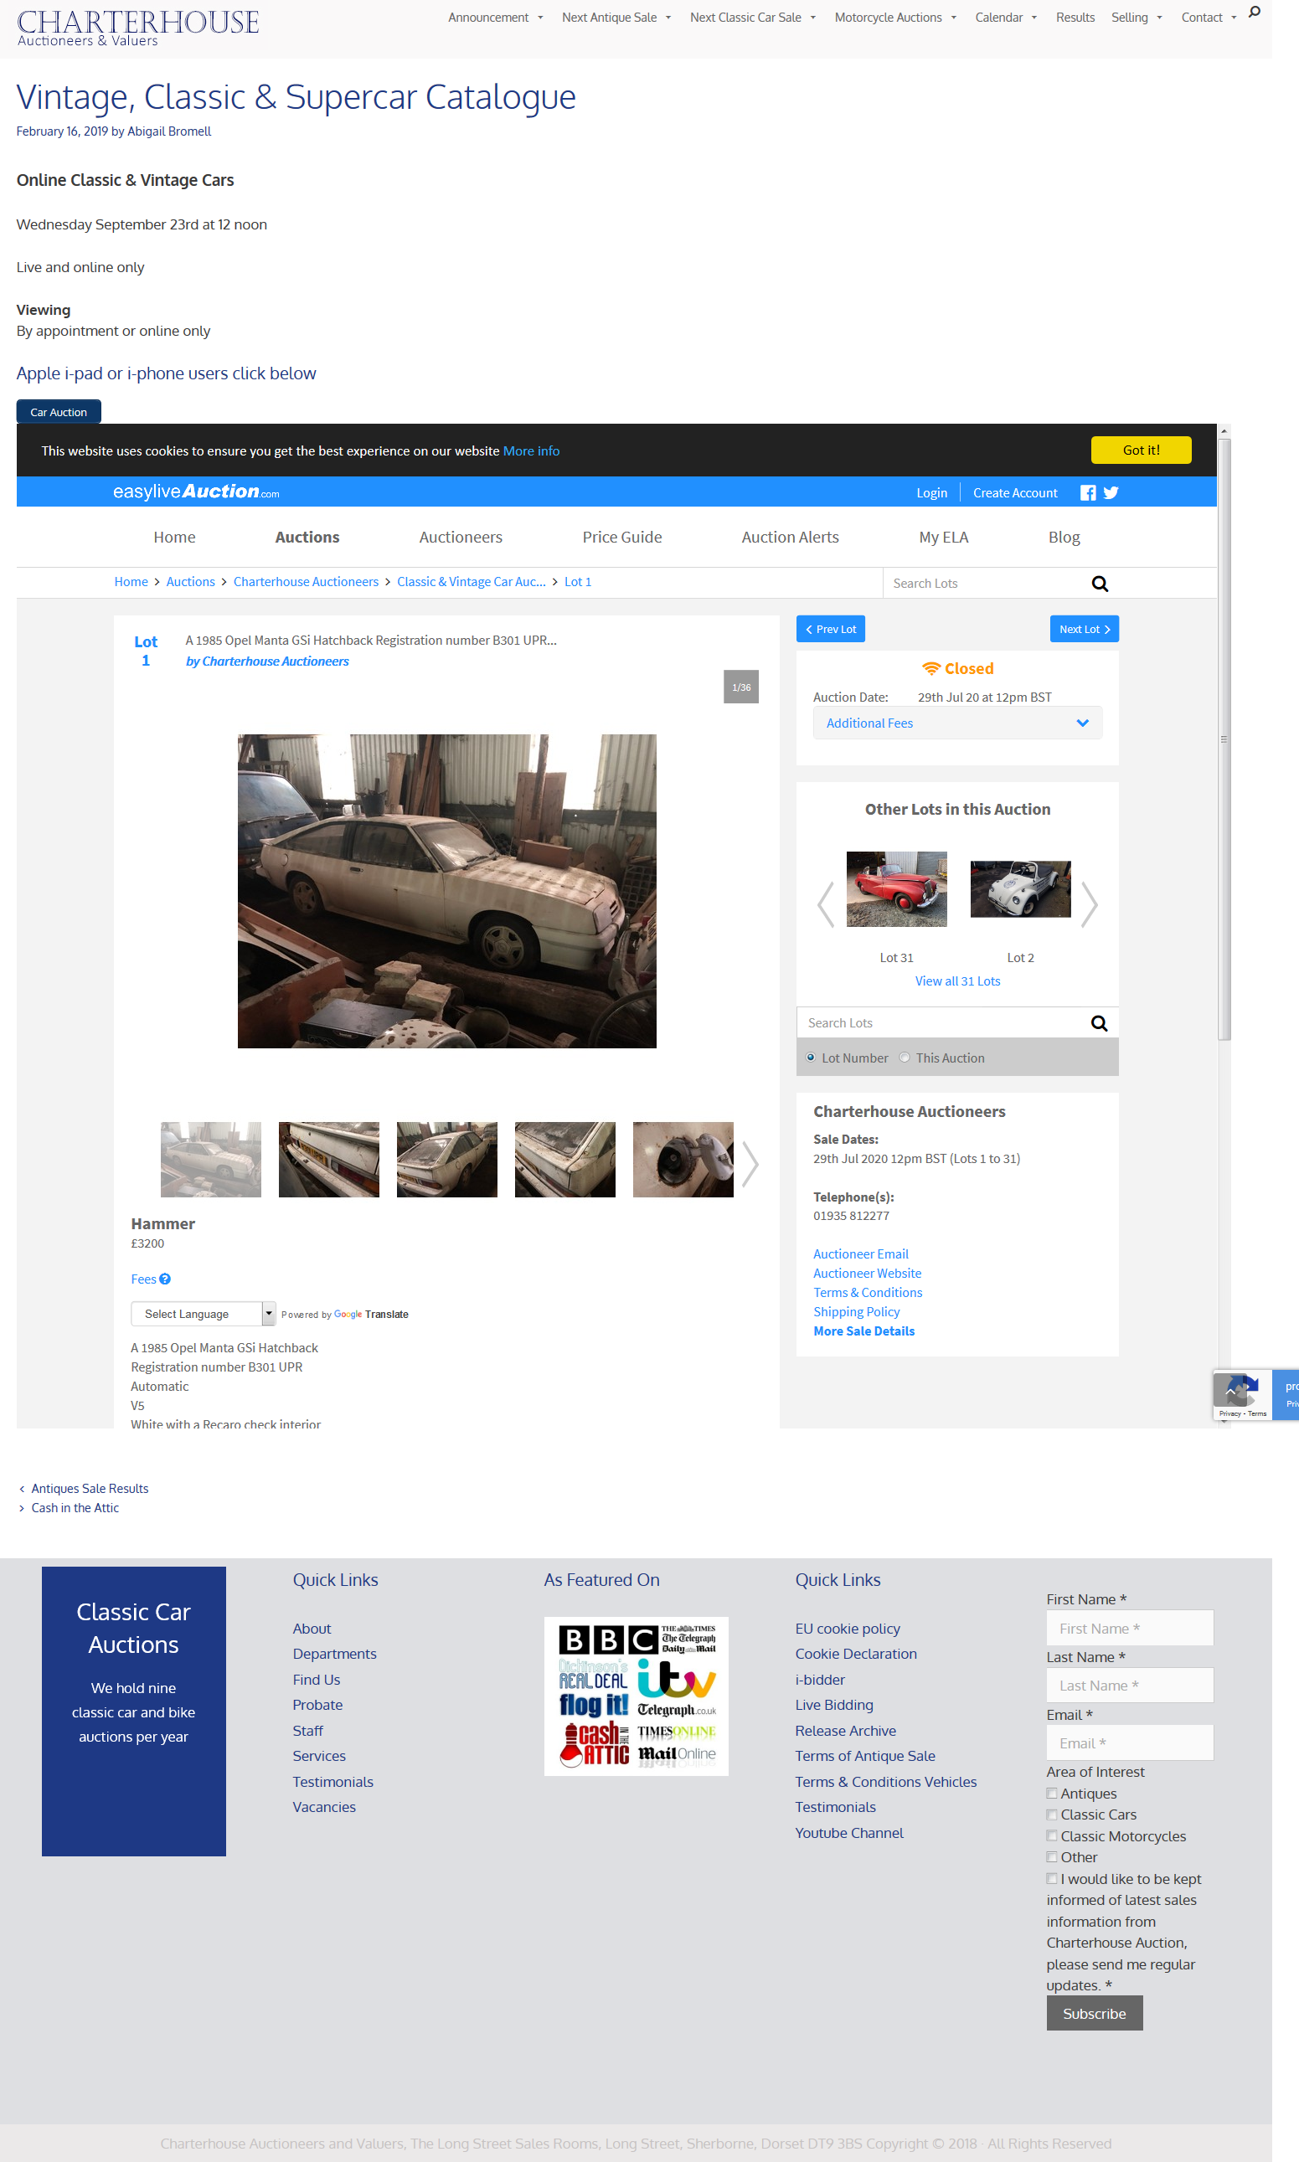Click the Create Account link

pyautogui.click(x=1015, y=492)
